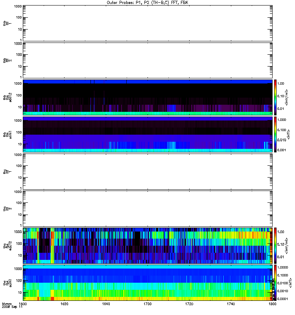Click the <|nT|> unit label of thc scm1

click(290, 283)
